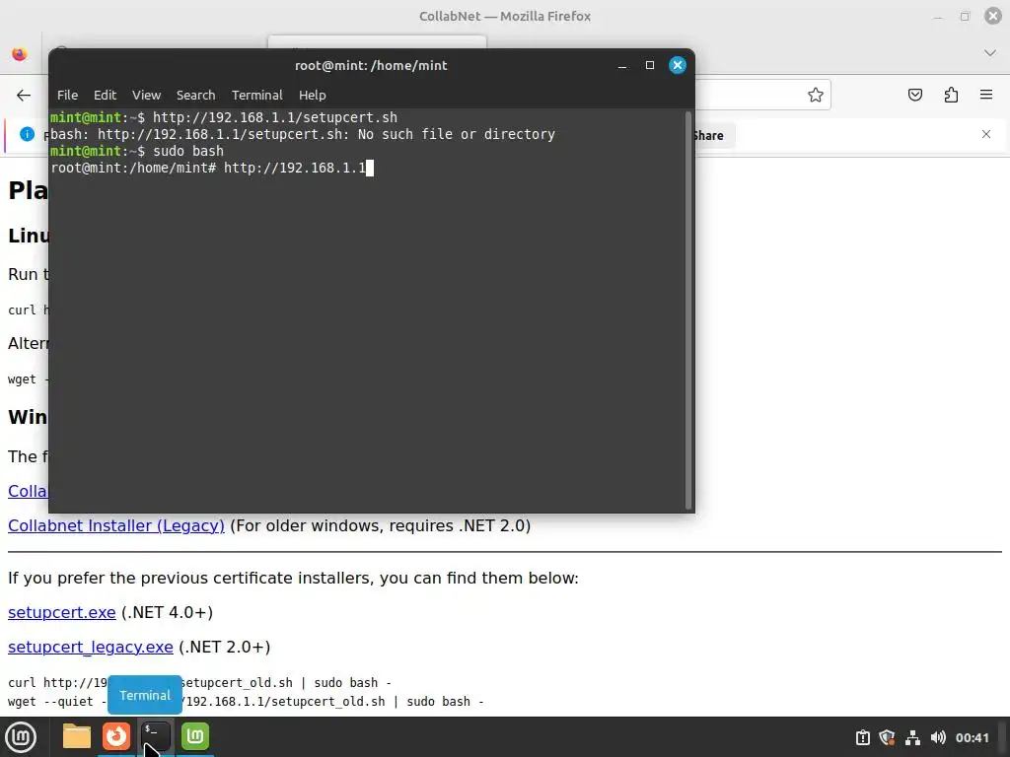Click the Firefox logo near the tab strip
Viewport: 1010px width, 757px height.
pyautogui.click(x=20, y=54)
